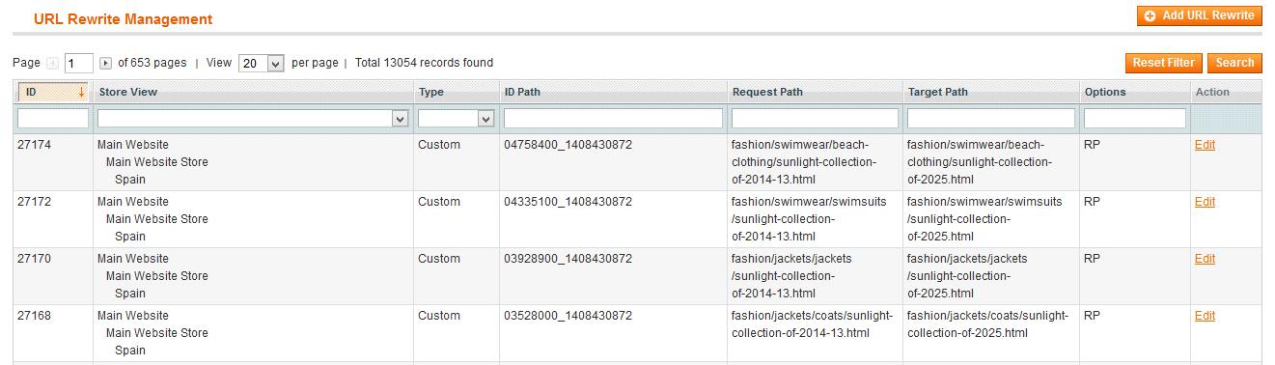The image size is (1275, 365).
Task: Click the Options filter input field
Action: [x=1135, y=118]
